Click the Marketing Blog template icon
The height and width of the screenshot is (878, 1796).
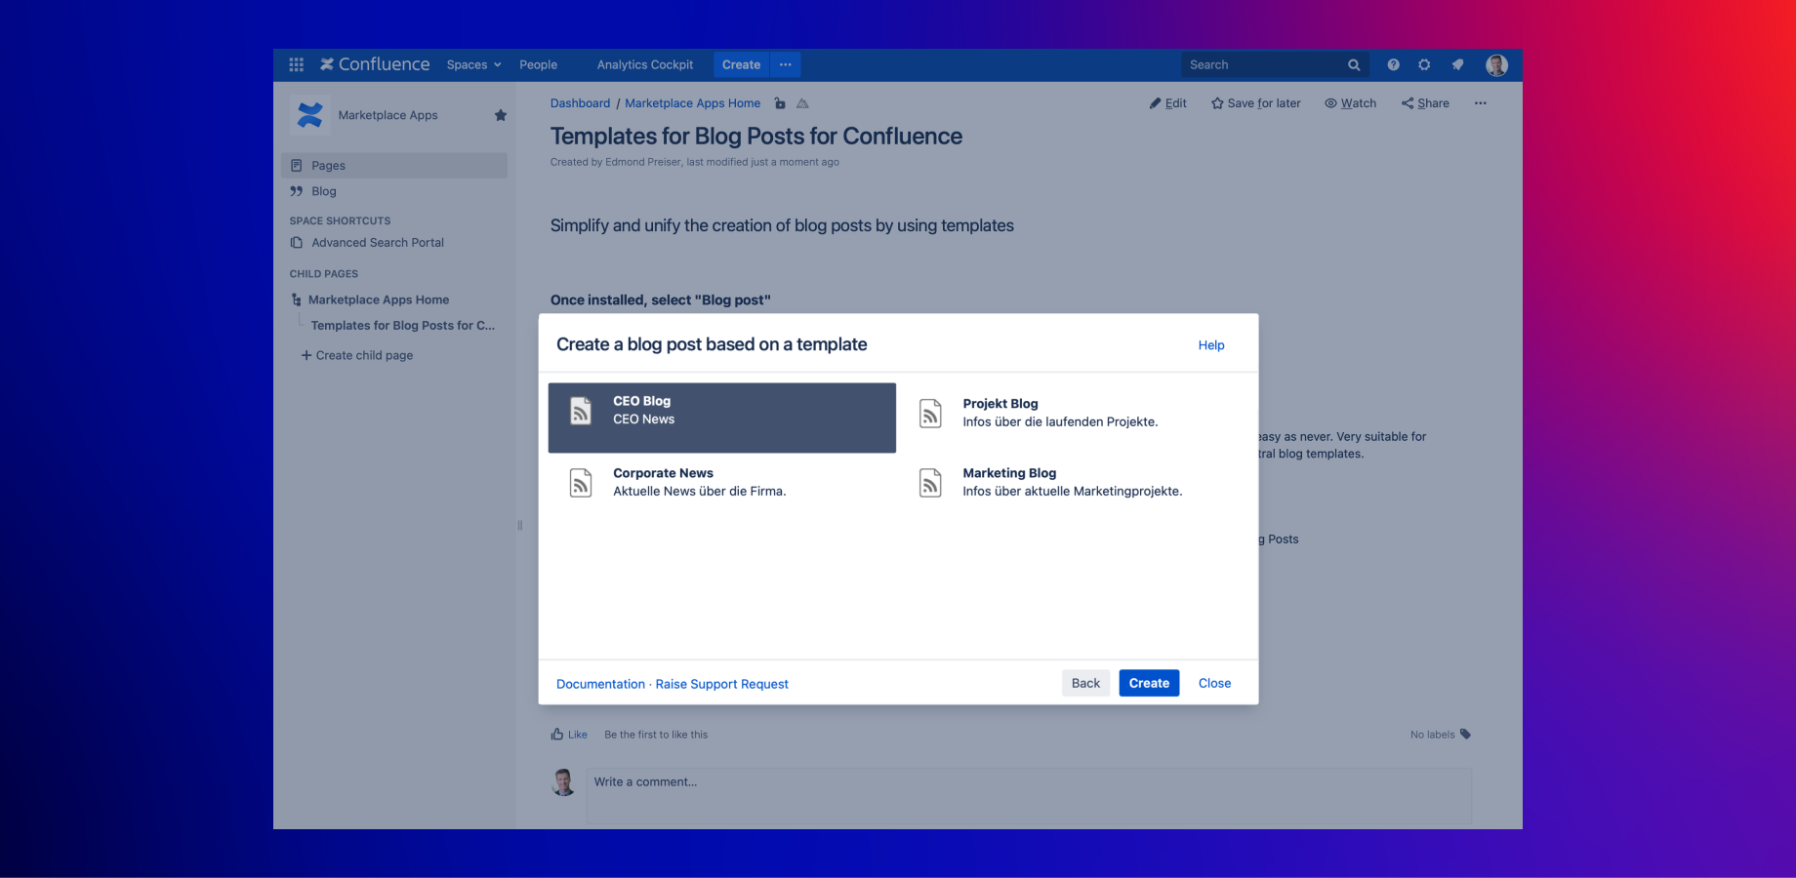point(931,483)
